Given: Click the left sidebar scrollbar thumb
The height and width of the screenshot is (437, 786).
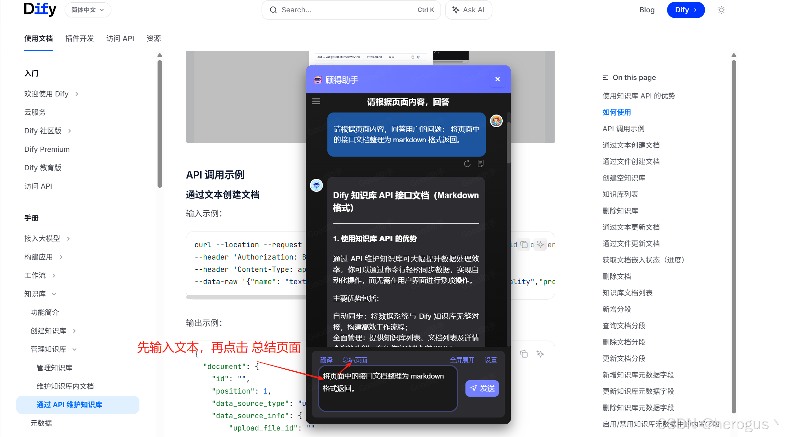Looking at the screenshot, I should (x=160, y=124).
